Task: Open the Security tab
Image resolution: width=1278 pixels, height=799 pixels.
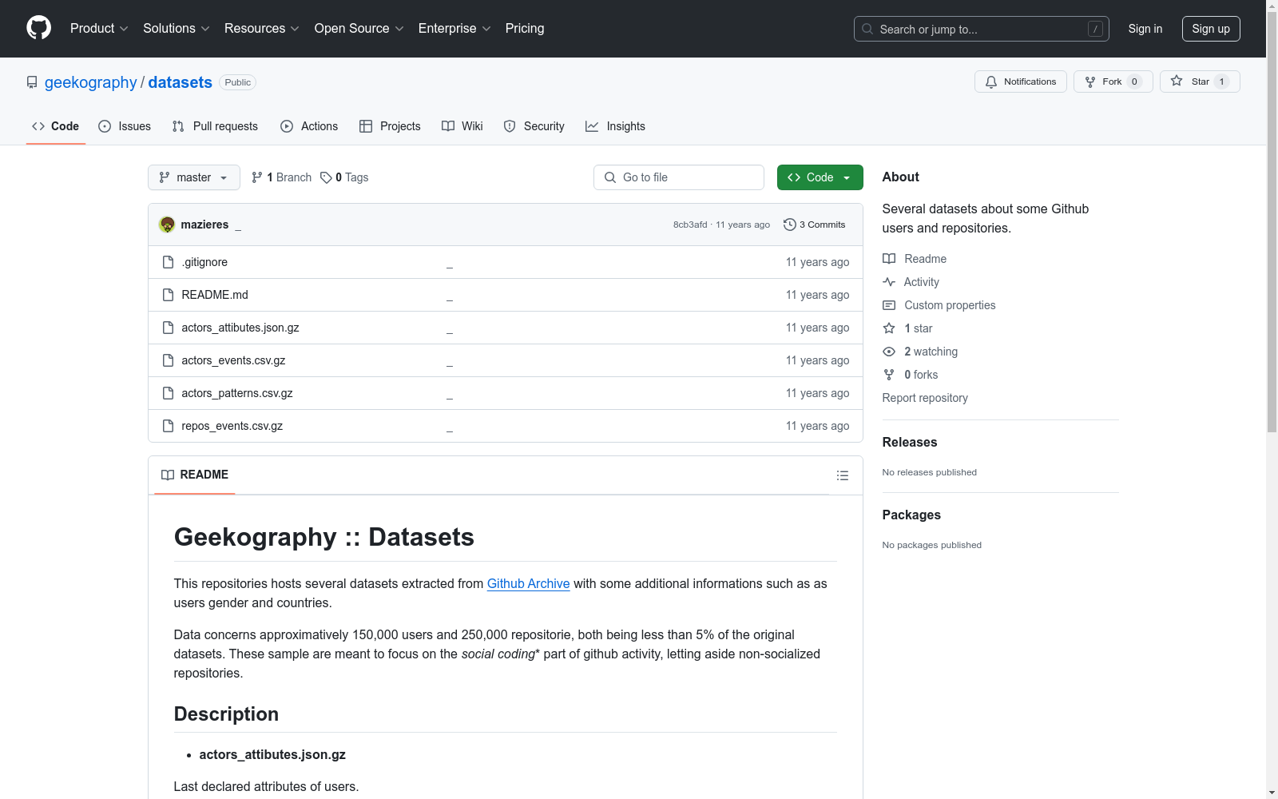Action: tap(534, 126)
